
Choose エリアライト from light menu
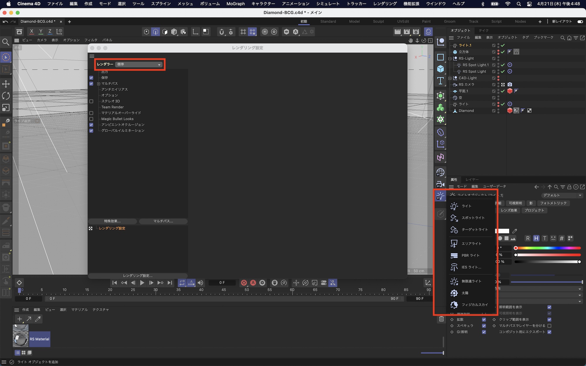coord(471,244)
